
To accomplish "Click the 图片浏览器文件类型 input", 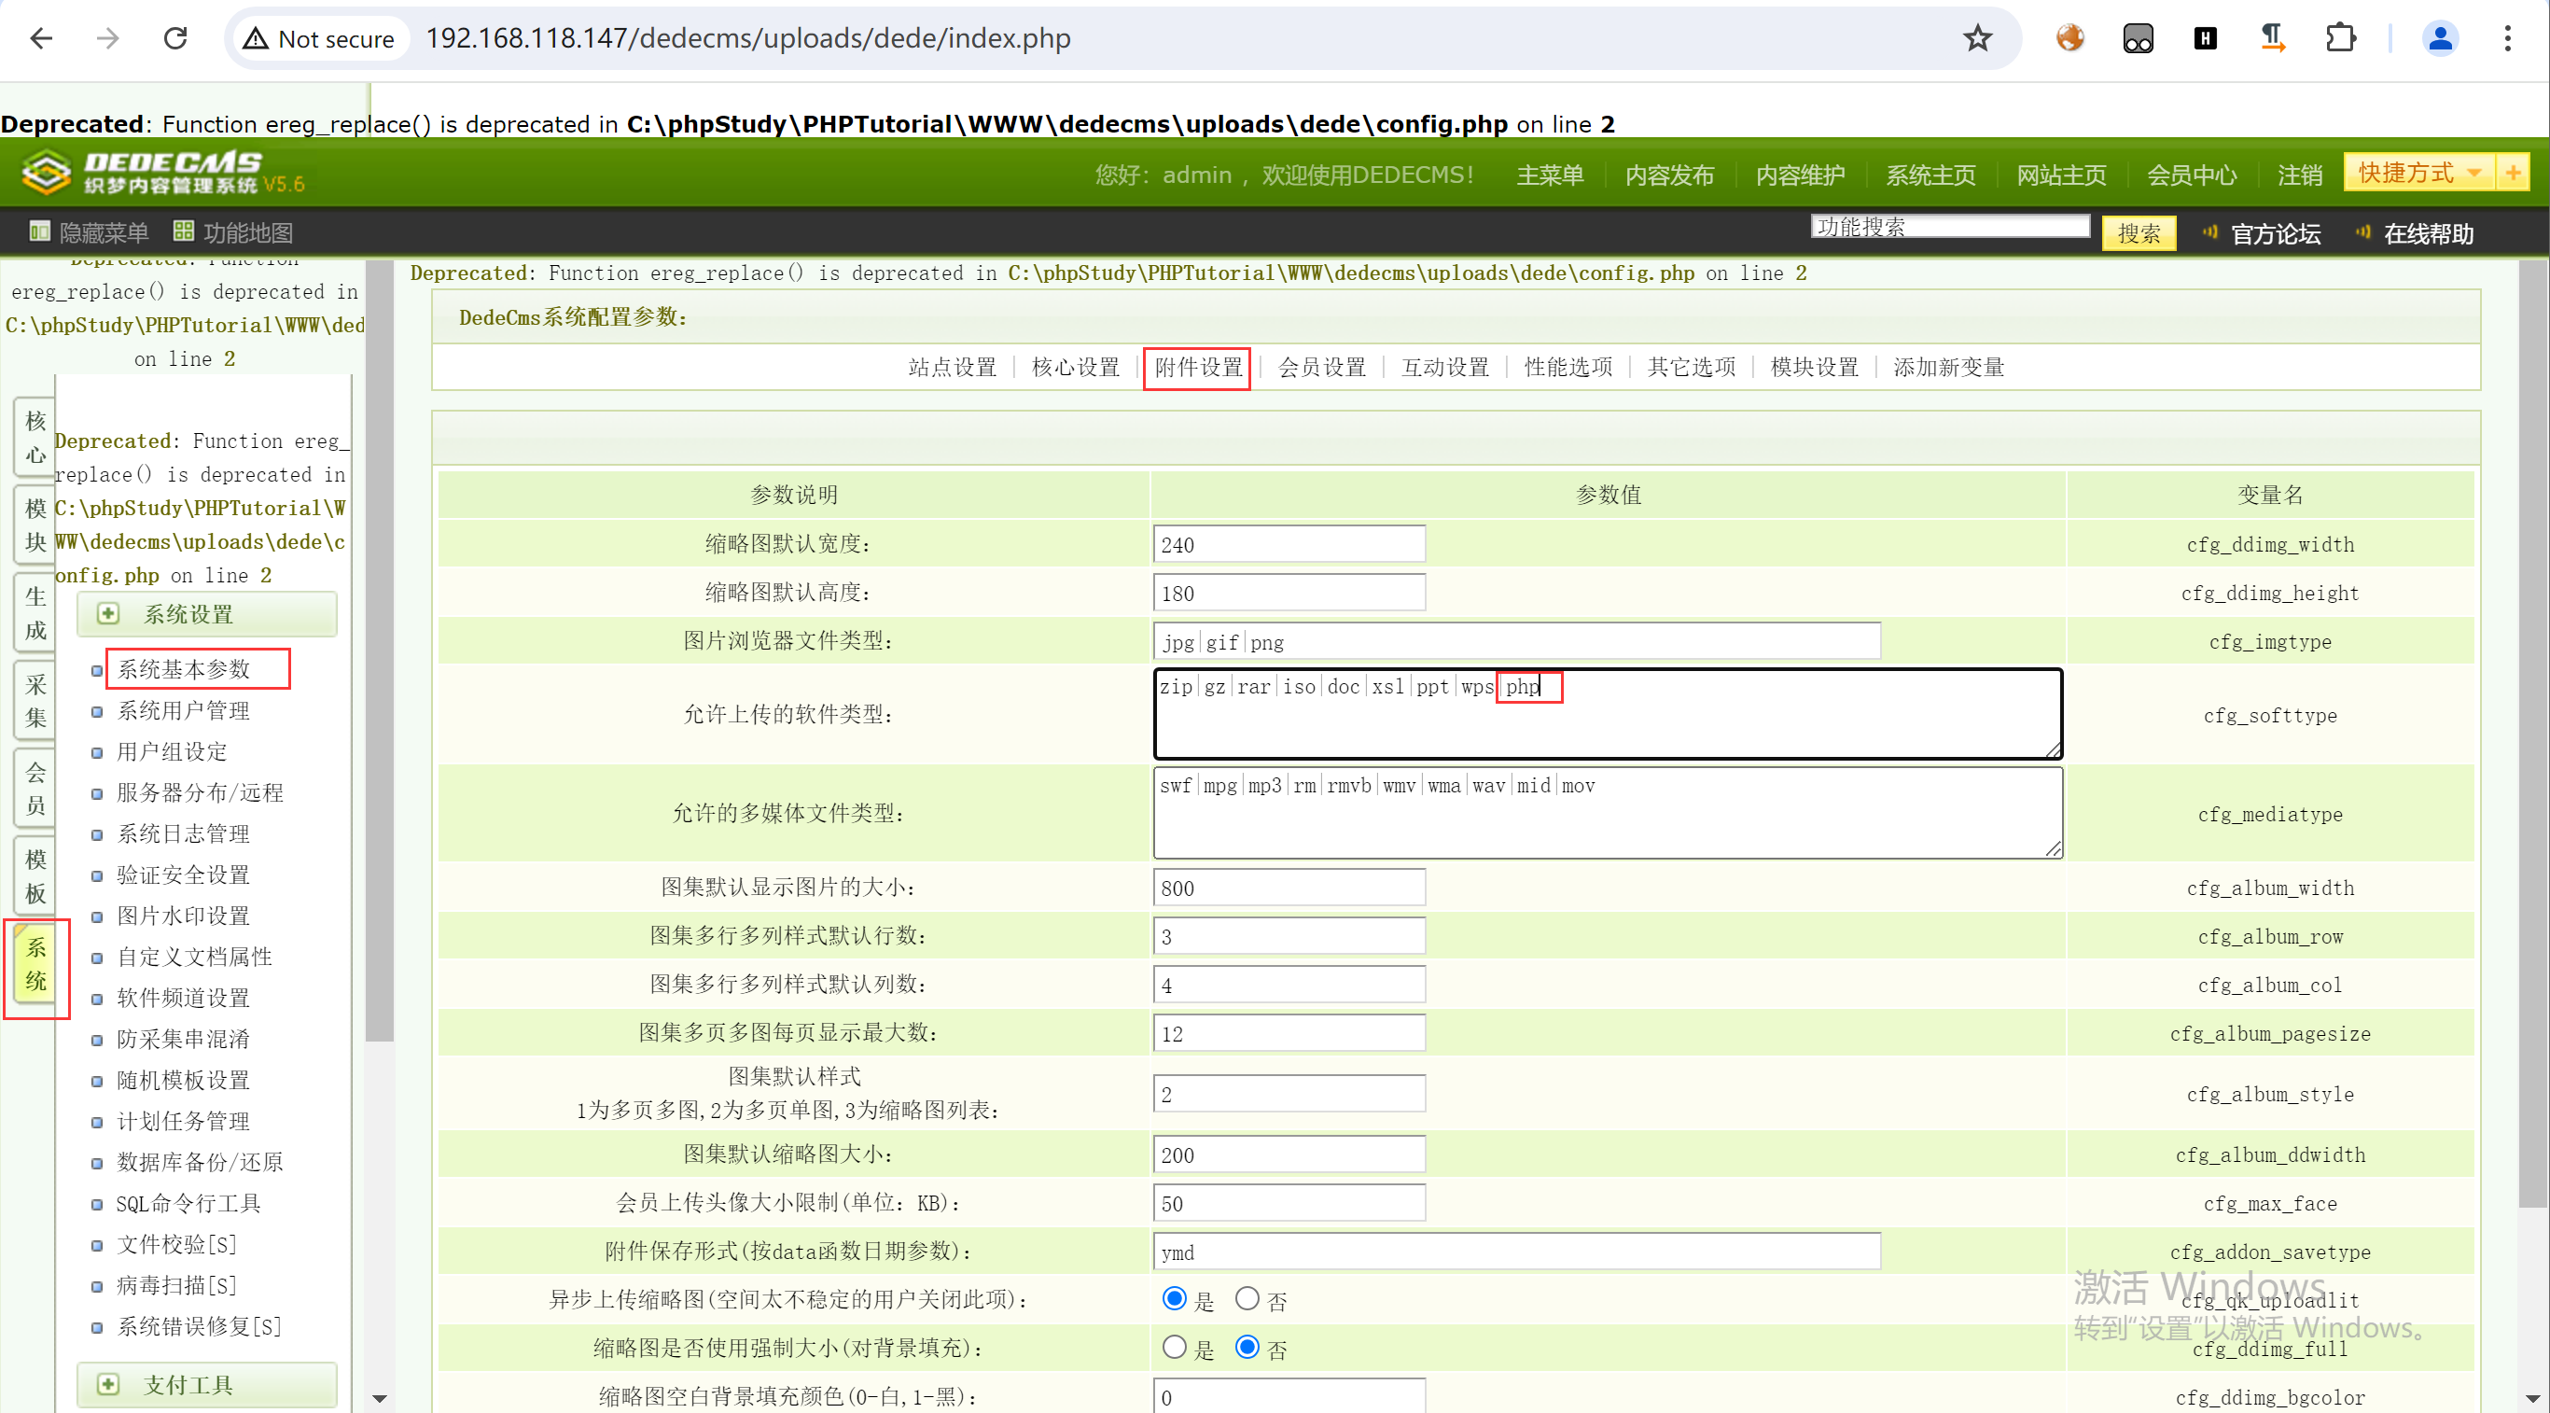I will [1516, 640].
